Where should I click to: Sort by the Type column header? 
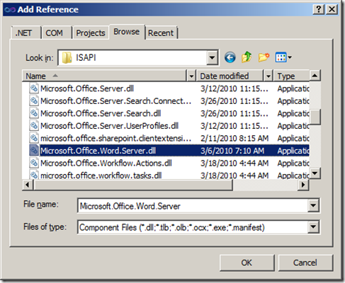(291, 76)
